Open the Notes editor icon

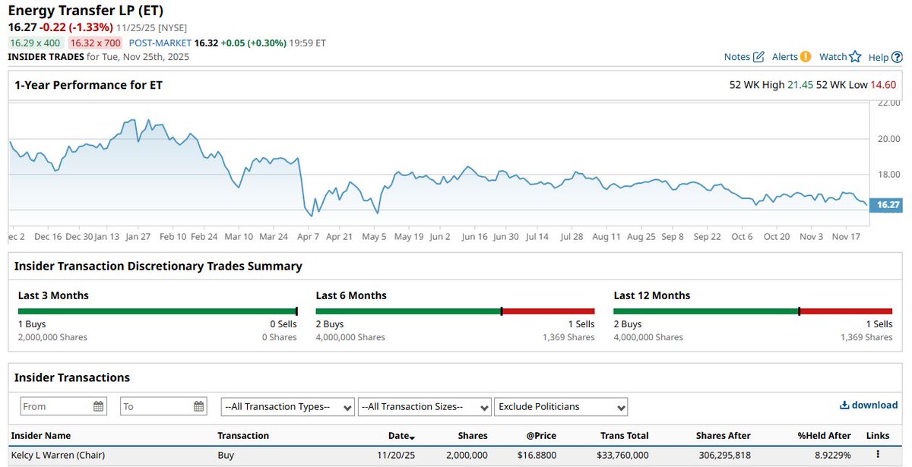(x=759, y=56)
